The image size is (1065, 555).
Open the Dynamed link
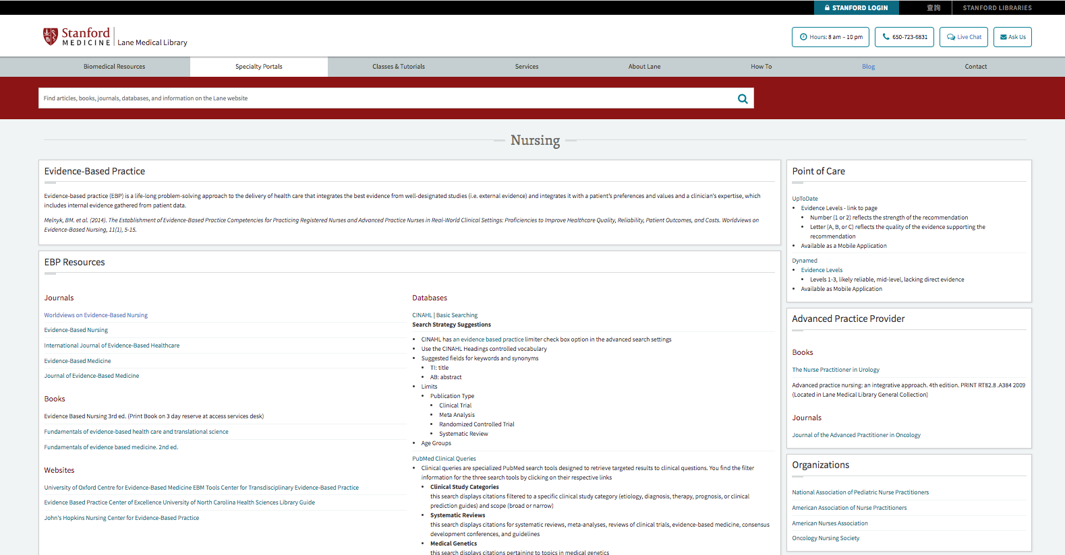[x=805, y=261]
